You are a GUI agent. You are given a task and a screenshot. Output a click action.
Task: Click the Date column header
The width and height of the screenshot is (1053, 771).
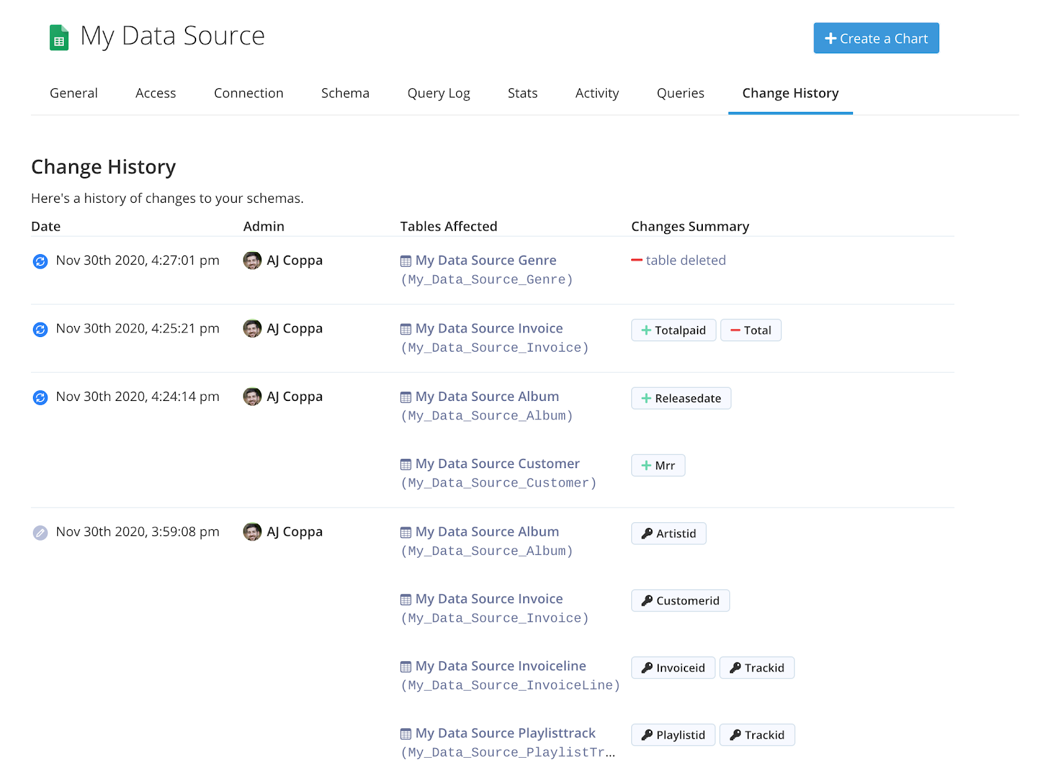pos(46,226)
